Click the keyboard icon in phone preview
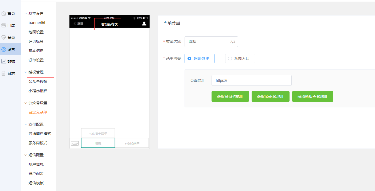This screenshot has height=191, width=375. (75, 143)
